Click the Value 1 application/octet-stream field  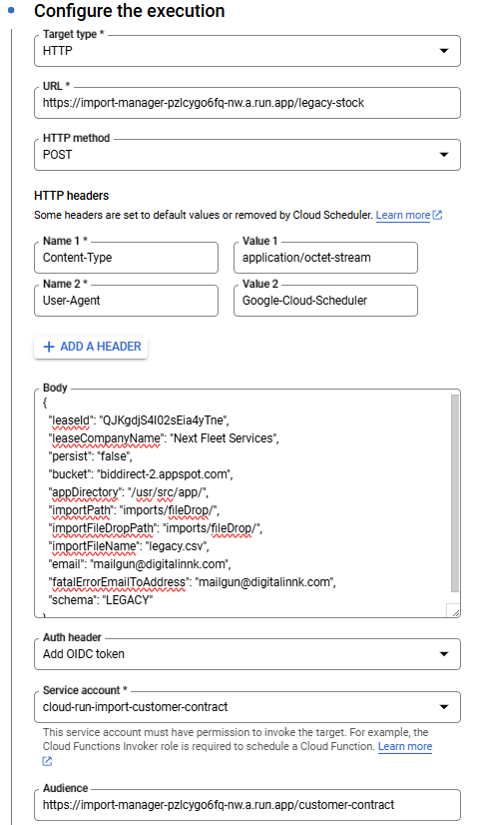(x=325, y=258)
